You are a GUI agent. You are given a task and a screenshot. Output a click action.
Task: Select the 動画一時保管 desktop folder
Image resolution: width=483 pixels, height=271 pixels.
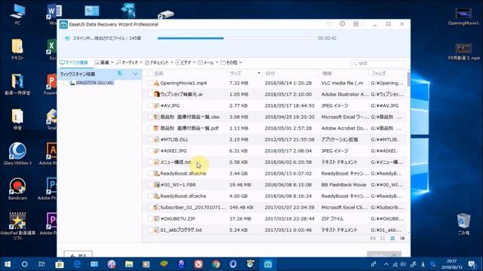(x=17, y=84)
